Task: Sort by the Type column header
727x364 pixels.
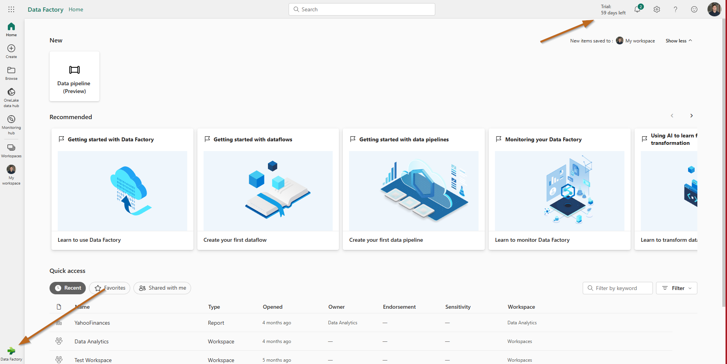Action: click(x=214, y=307)
